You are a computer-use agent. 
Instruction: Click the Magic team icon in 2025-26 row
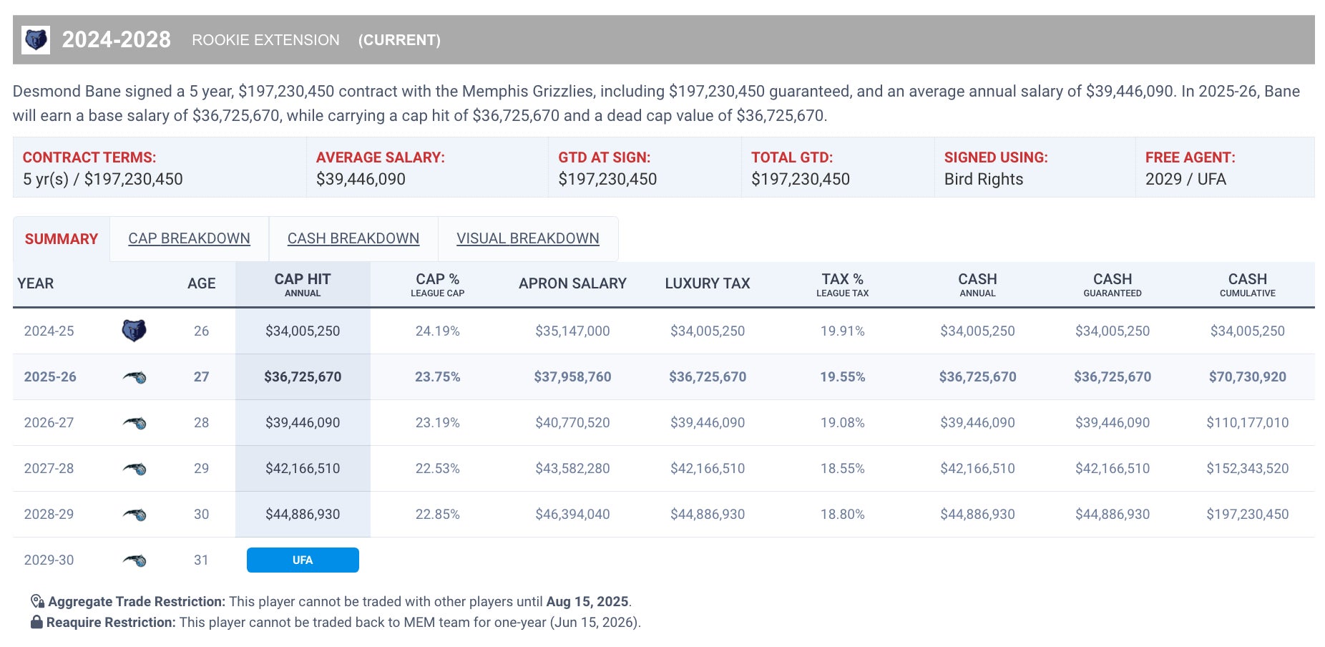(135, 377)
